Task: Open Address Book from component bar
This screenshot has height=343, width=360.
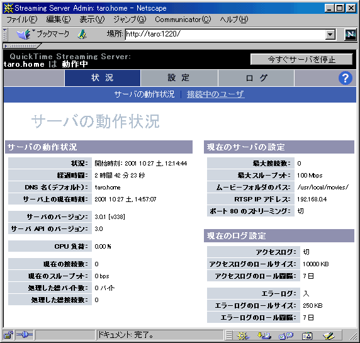Action: (x=307, y=336)
